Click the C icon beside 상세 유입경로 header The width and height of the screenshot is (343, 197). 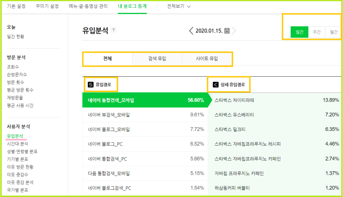216,84
